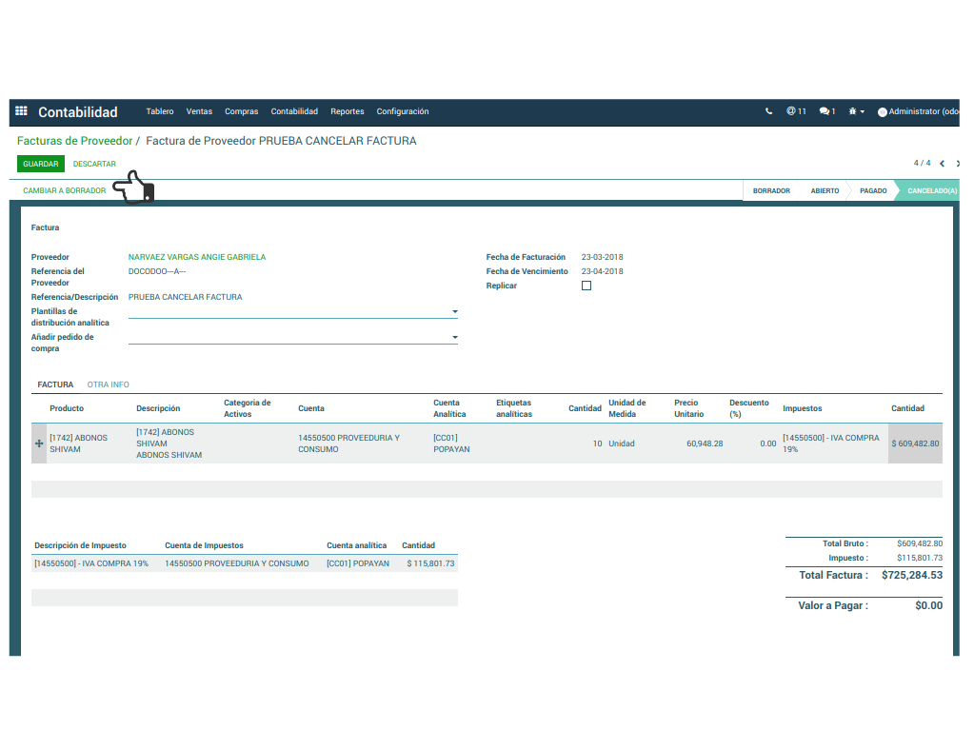This screenshot has width=974, height=730.
Task: Open the Reportes menu
Action: tap(347, 111)
